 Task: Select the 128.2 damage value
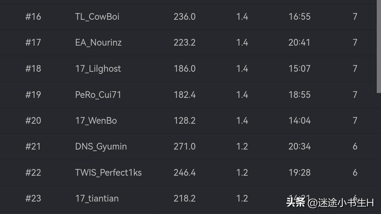coord(184,121)
